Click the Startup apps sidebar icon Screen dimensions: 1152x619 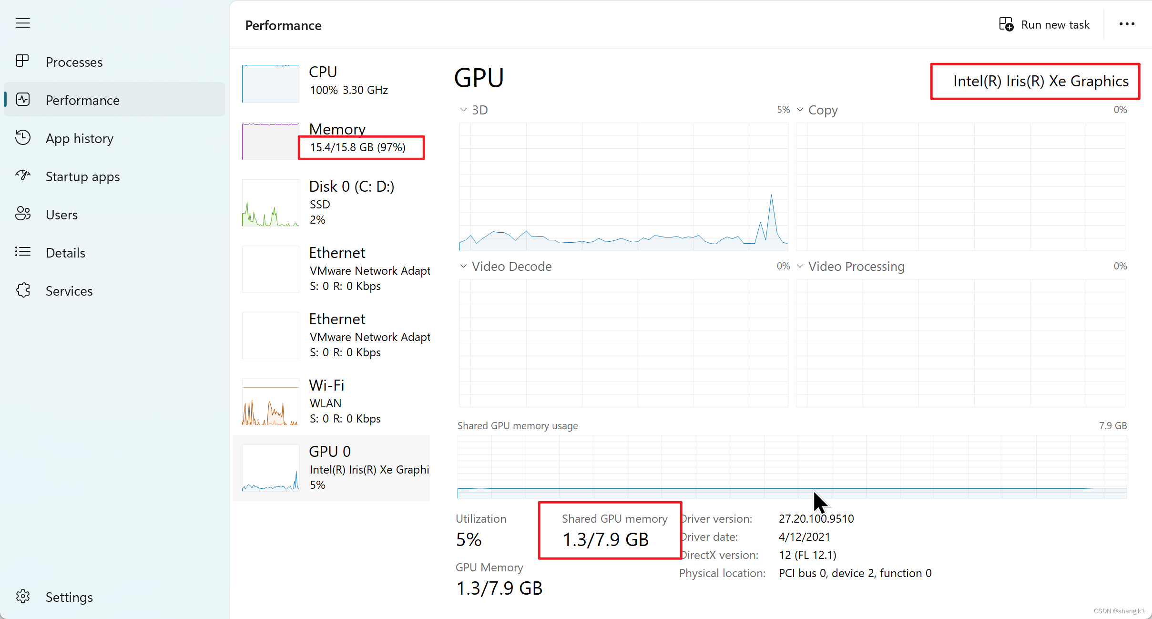[x=22, y=177]
